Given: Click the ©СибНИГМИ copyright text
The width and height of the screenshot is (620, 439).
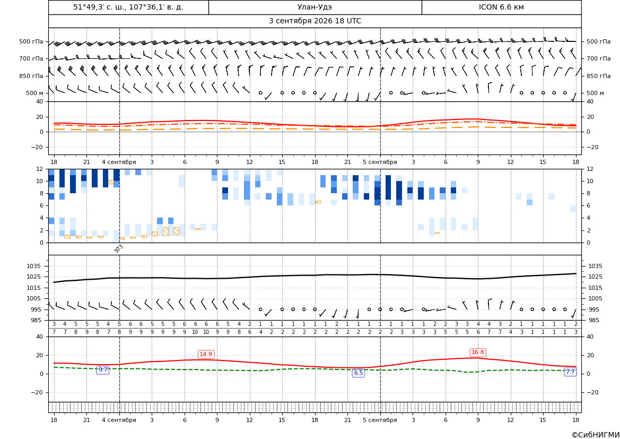Looking at the screenshot, I should coord(596,435).
